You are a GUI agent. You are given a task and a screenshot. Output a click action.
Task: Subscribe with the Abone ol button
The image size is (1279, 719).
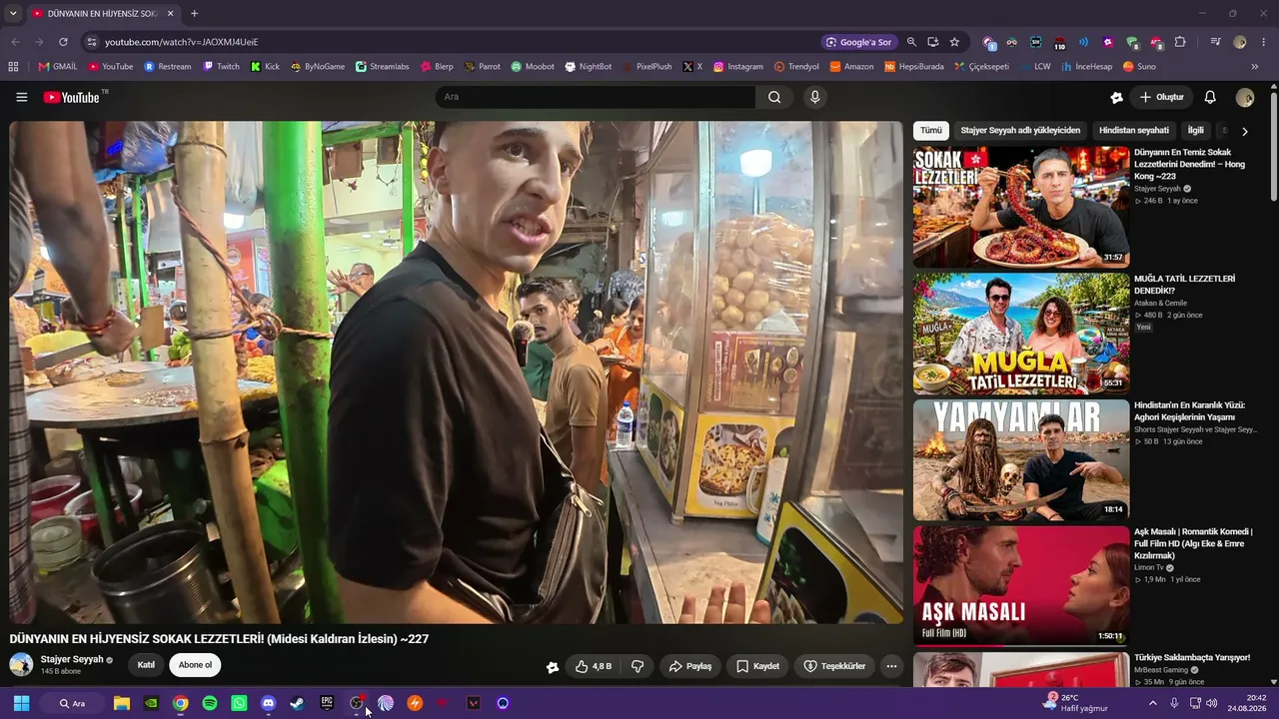tap(195, 665)
